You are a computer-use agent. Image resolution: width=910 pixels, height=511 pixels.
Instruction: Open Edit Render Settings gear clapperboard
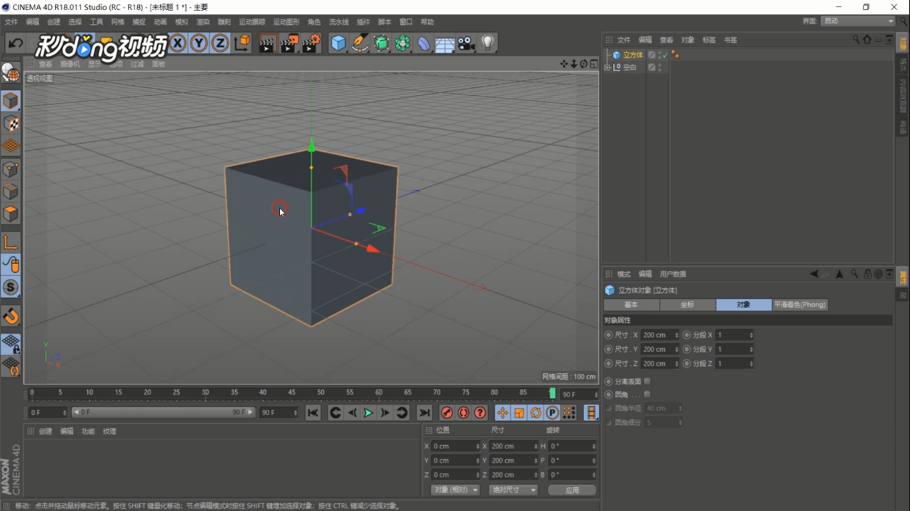coord(311,43)
